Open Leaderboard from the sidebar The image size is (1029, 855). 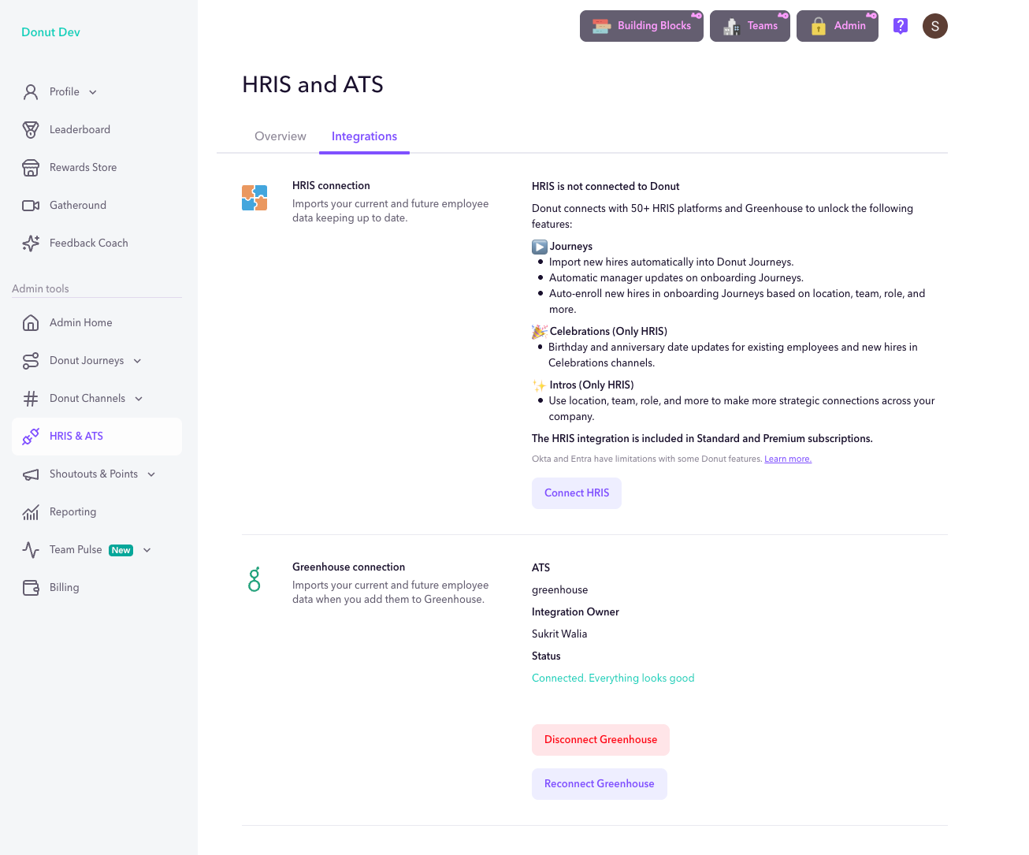[97, 130]
